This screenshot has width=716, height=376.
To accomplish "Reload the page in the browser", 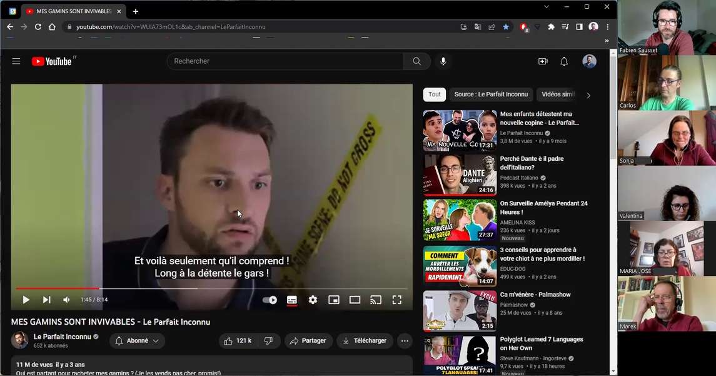I will (38, 27).
